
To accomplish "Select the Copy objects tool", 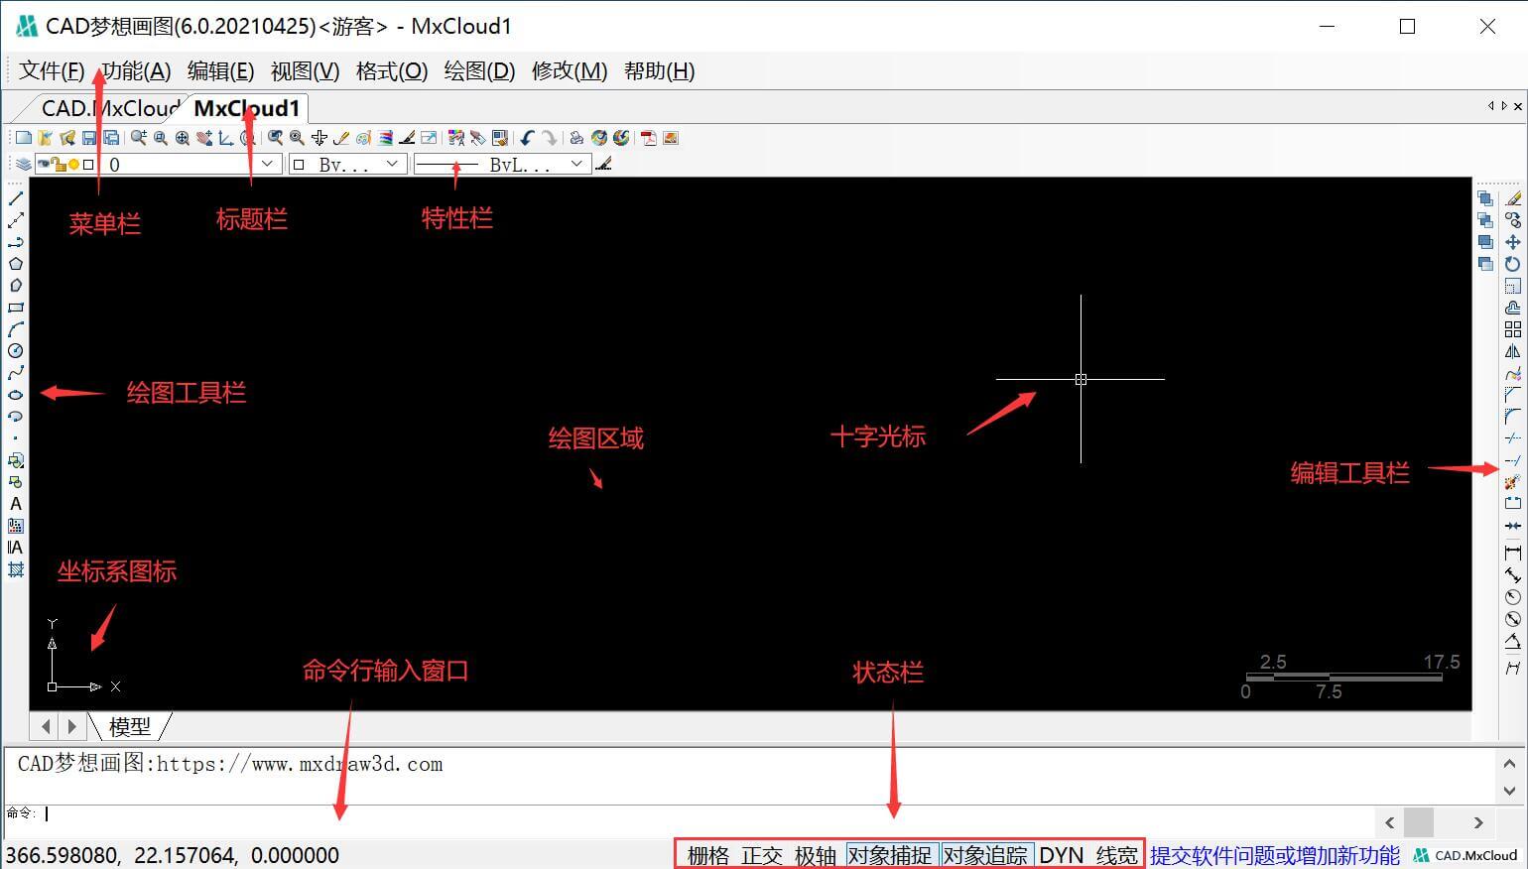I will pos(1513,220).
